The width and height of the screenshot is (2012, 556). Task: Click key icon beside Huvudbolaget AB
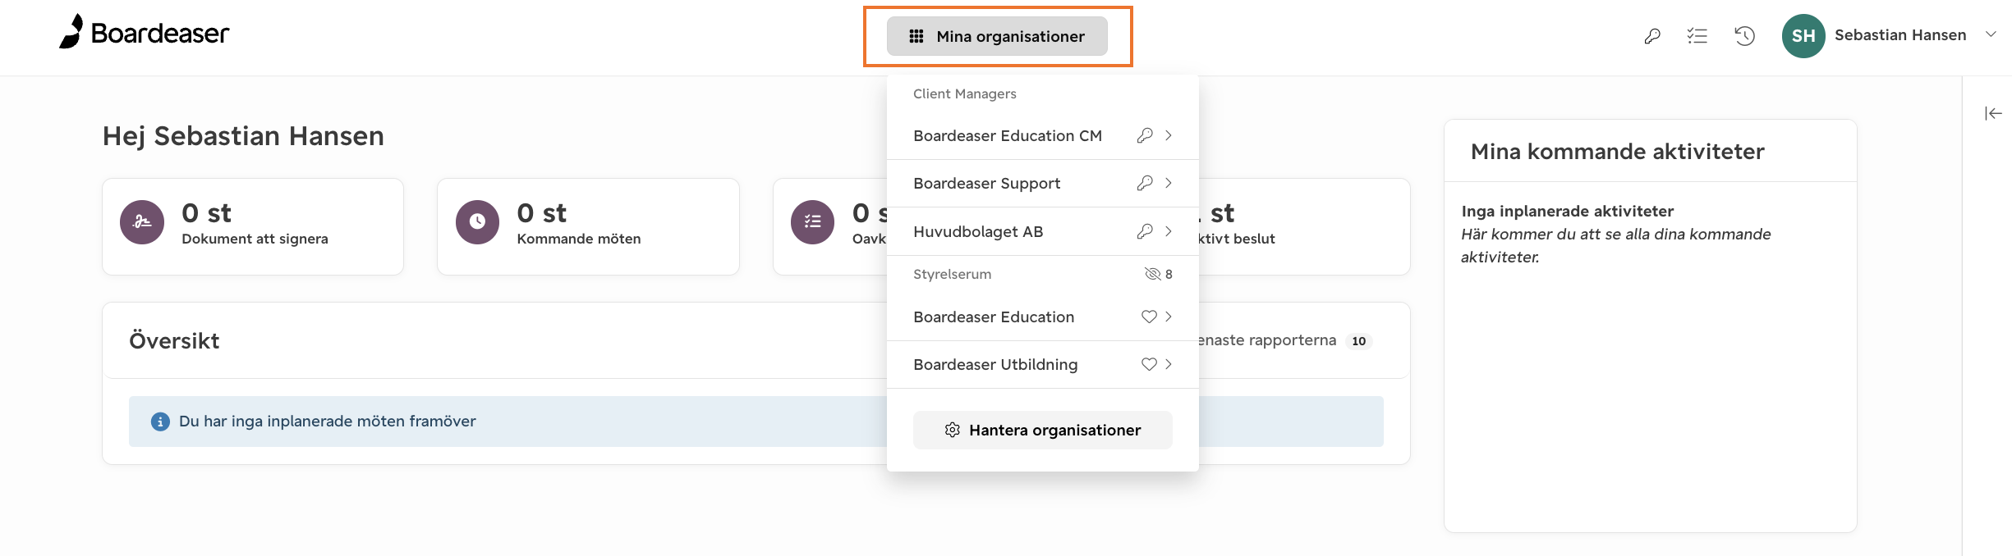1145,231
